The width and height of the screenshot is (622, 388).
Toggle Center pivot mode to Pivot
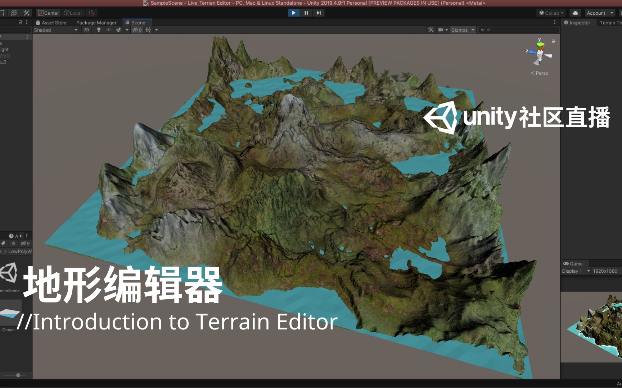pos(48,13)
